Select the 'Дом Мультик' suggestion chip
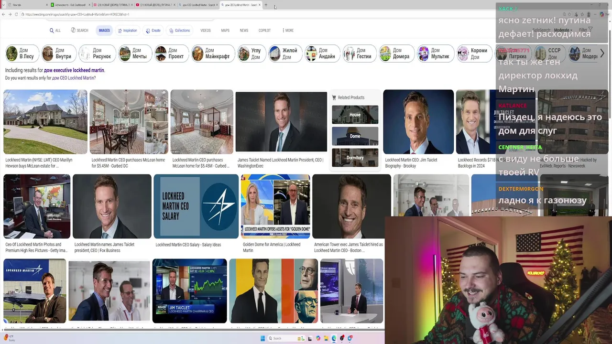 (x=436, y=54)
